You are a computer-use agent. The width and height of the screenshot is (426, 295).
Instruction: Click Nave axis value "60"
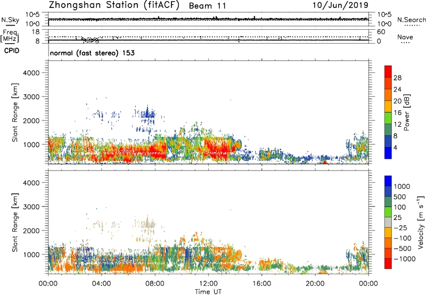tap(381, 32)
